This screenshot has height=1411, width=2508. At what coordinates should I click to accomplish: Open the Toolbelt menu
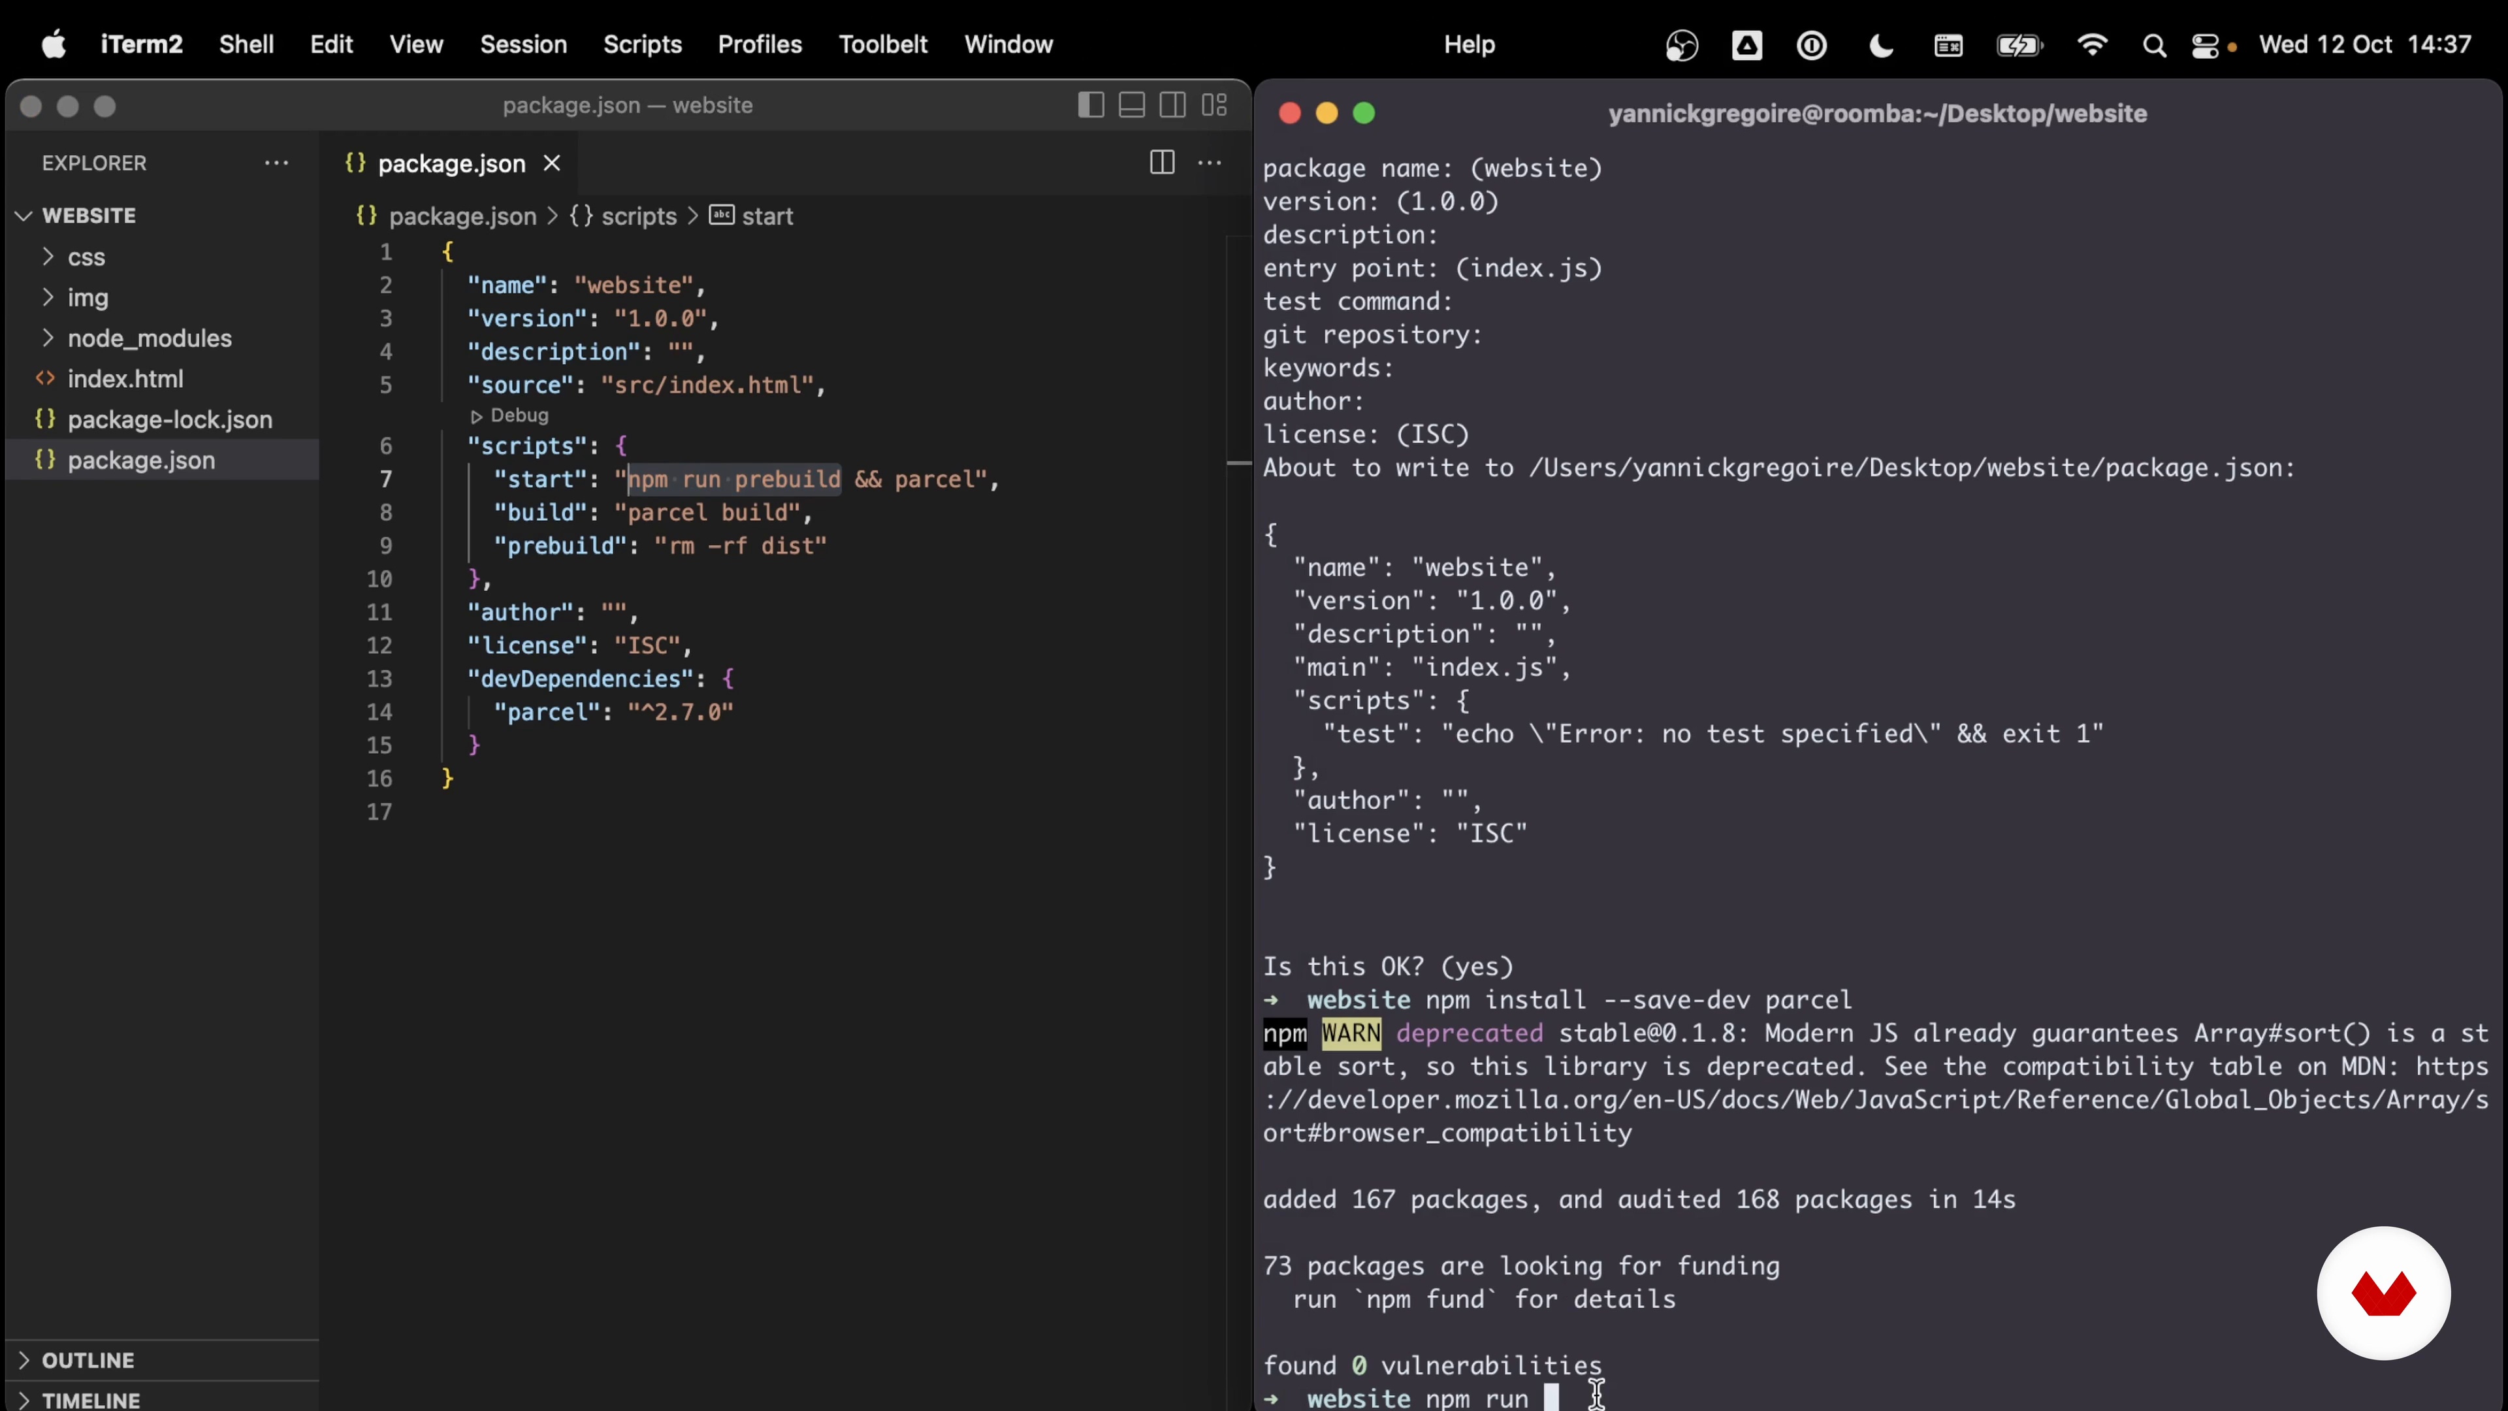883,44
